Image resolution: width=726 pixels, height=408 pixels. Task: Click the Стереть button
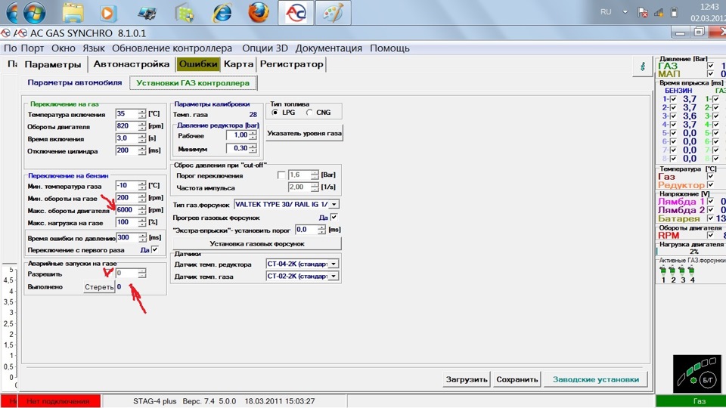99,287
